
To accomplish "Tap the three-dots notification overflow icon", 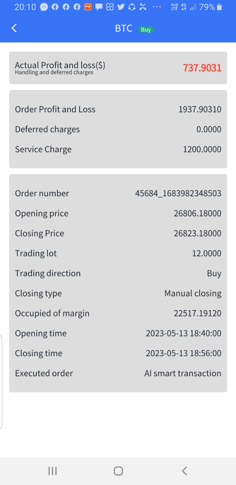I will coord(157,7).
